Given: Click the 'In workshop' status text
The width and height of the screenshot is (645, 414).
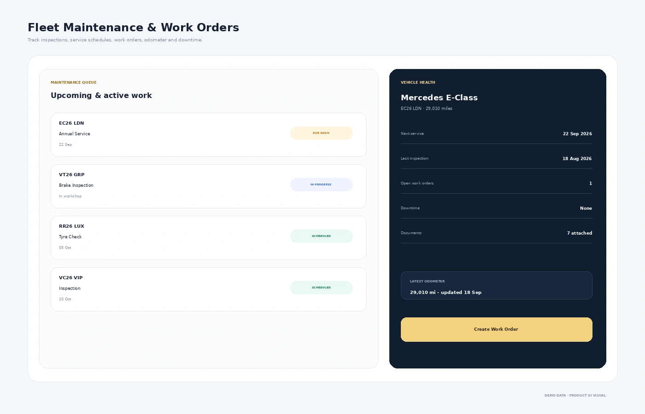Looking at the screenshot, I should tap(70, 196).
